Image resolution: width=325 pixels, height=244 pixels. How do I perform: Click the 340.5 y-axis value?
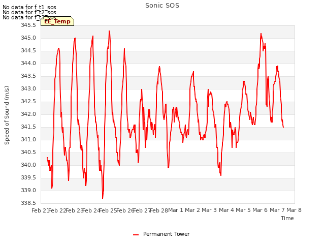point(28,152)
